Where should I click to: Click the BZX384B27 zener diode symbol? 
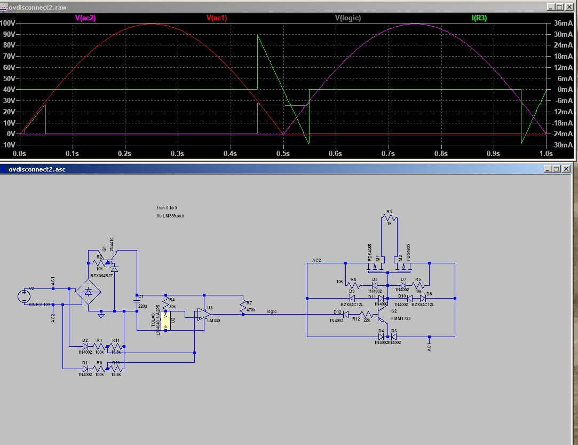point(115,269)
